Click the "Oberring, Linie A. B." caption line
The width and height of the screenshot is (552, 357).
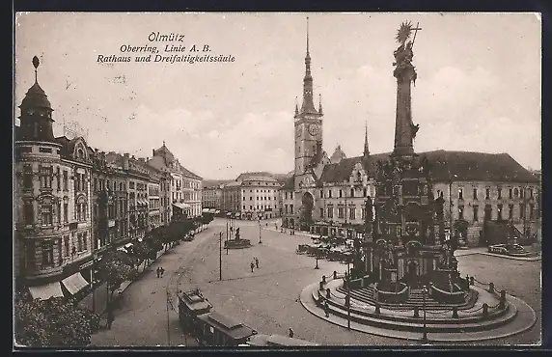coord(165,48)
